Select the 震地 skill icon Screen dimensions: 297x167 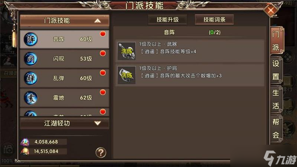pos(31,98)
